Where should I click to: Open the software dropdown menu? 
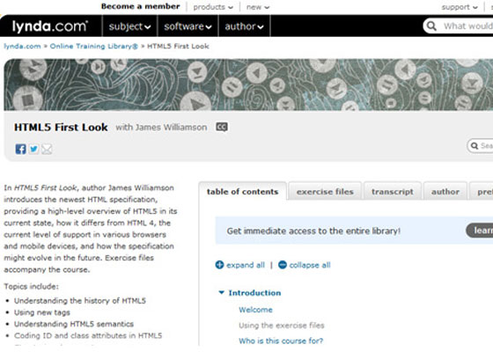point(188,26)
